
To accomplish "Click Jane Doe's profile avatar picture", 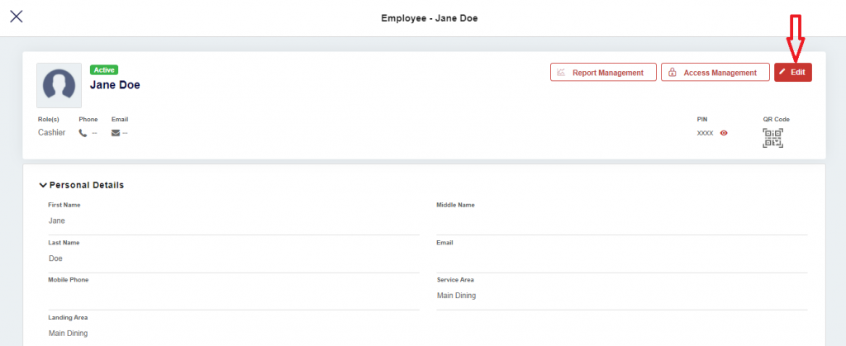I will click(59, 85).
